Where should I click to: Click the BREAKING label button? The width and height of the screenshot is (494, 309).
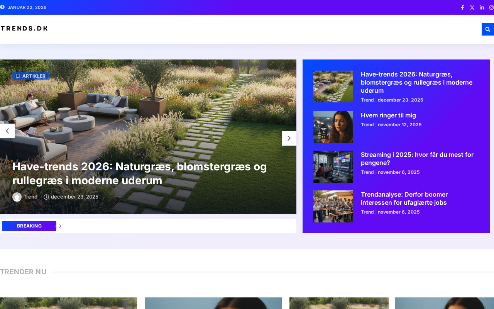tap(29, 226)
